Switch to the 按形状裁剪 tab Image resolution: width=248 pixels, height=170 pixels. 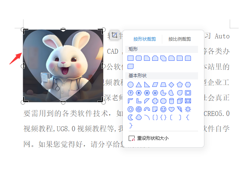(x=145, y=39)
